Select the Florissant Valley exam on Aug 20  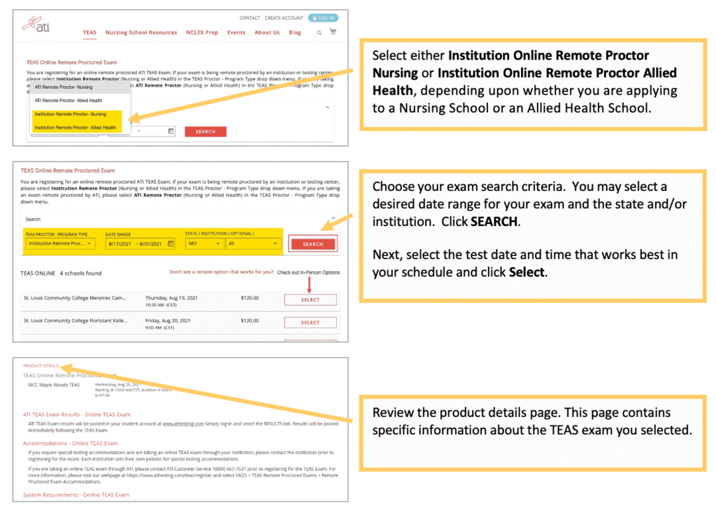tap(310, 323)
